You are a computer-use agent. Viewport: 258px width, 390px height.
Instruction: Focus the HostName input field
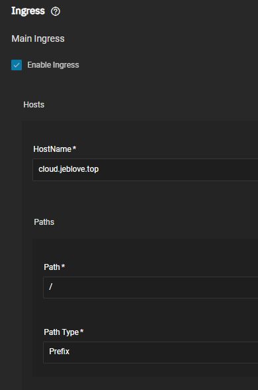pos(146,170)
